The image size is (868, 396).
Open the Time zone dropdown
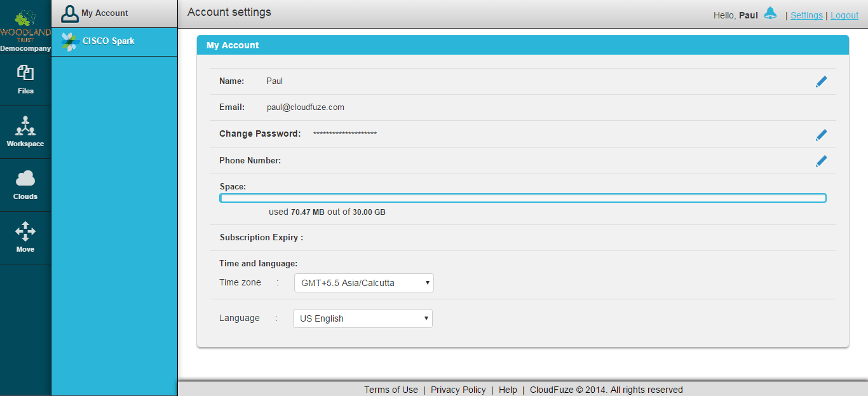coord(363,282)
